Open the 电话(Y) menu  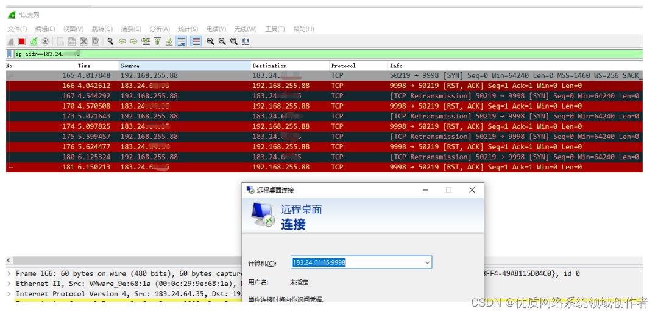pos(216,29)
